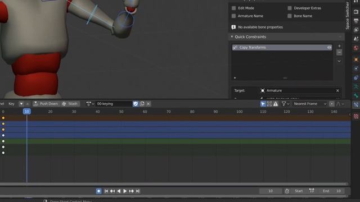Toggle Only Show Errors warning filter
The image size is (360, 202).
click(276, 104)
